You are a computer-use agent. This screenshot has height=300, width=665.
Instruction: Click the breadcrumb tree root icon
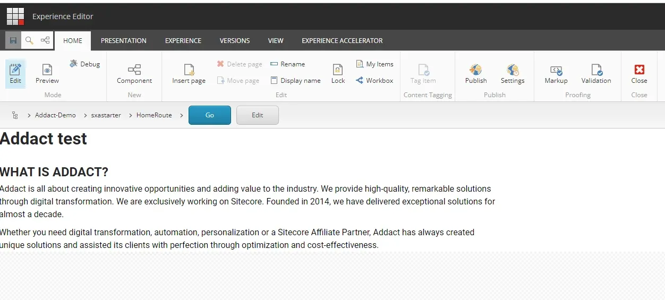click(15, 115)
